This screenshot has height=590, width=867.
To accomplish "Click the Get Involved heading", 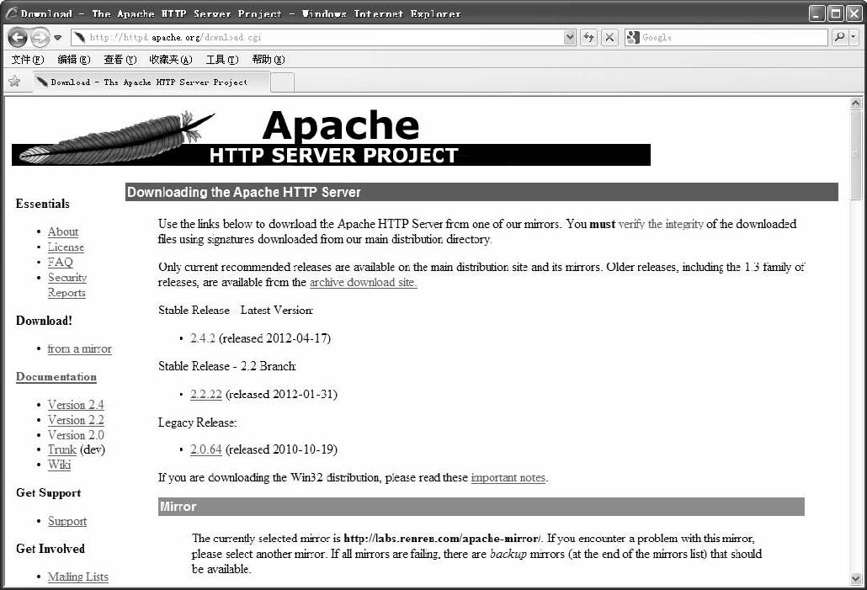I will pyautogui.click(x=51, y=549).
